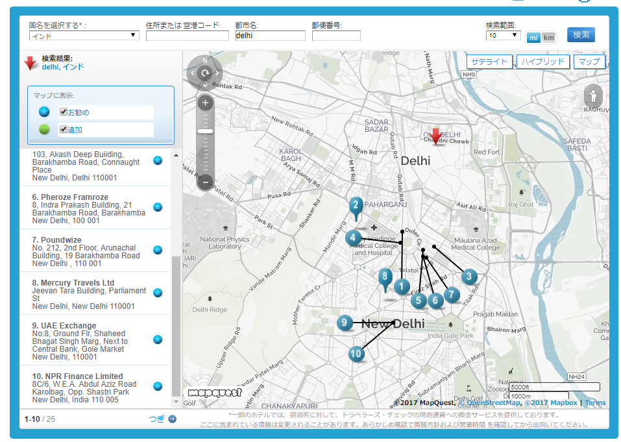
Task: Open street view pegman icon
Action: tap(593, 97)
